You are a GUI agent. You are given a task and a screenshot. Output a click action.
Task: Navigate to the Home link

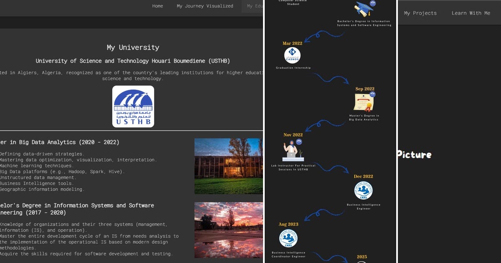point(157,6)
